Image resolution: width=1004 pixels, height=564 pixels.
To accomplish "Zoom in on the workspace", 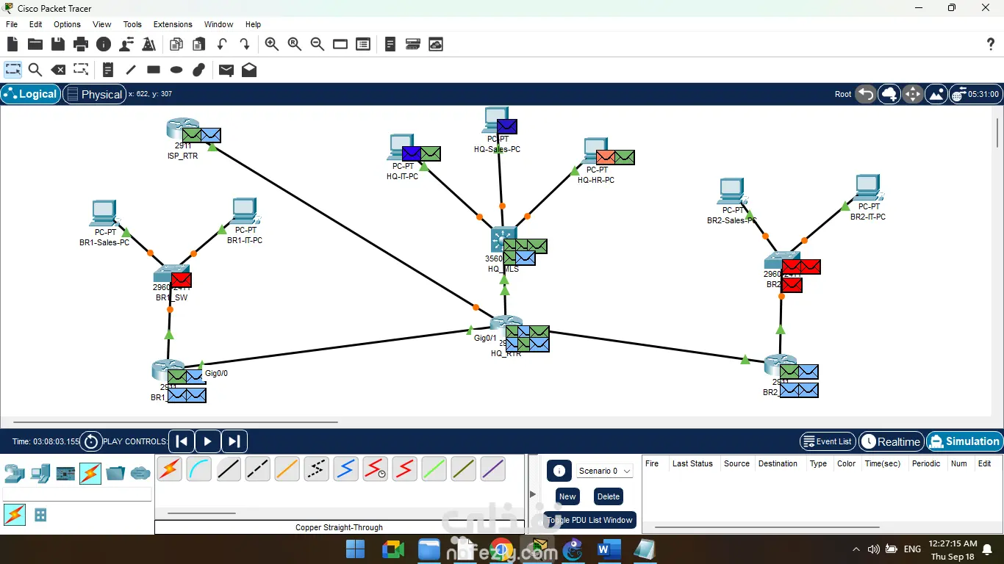I will pyautogui.click(x=272, y=45).
